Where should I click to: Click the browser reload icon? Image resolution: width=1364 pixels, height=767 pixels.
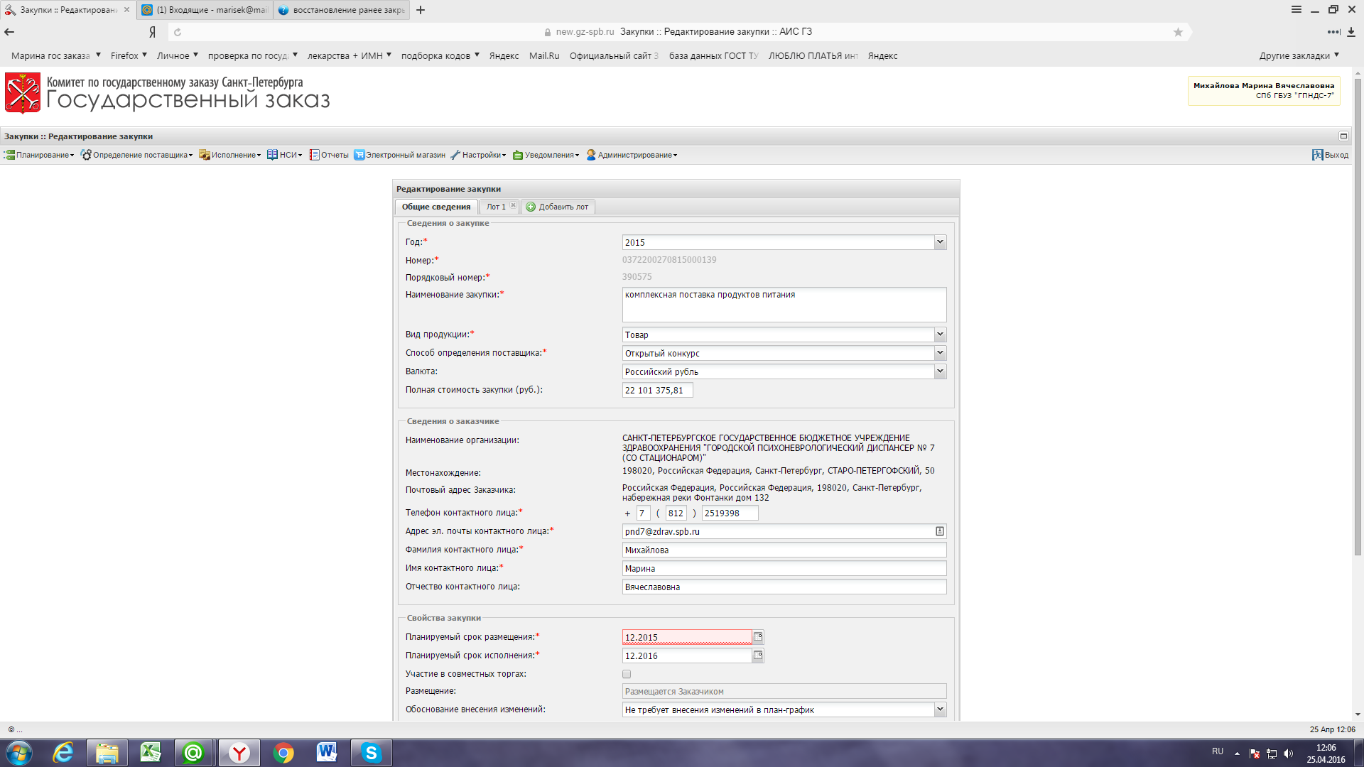pyautogui.click(x=178, y=32)
